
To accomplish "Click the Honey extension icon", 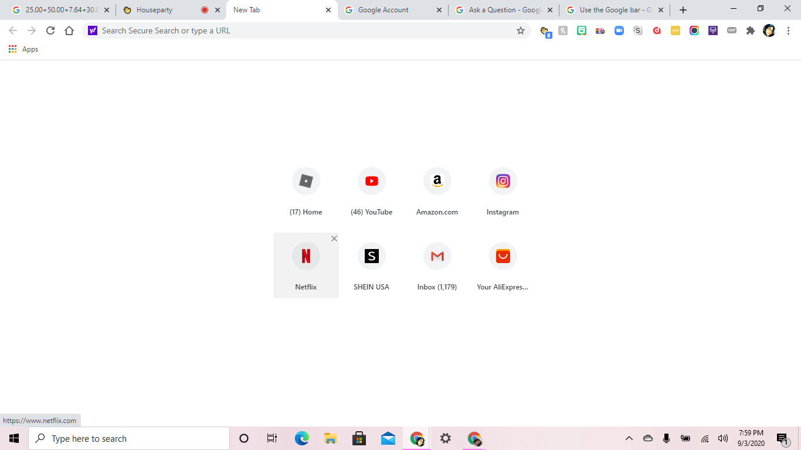I will pyautogui.click(x=563, y=30).
